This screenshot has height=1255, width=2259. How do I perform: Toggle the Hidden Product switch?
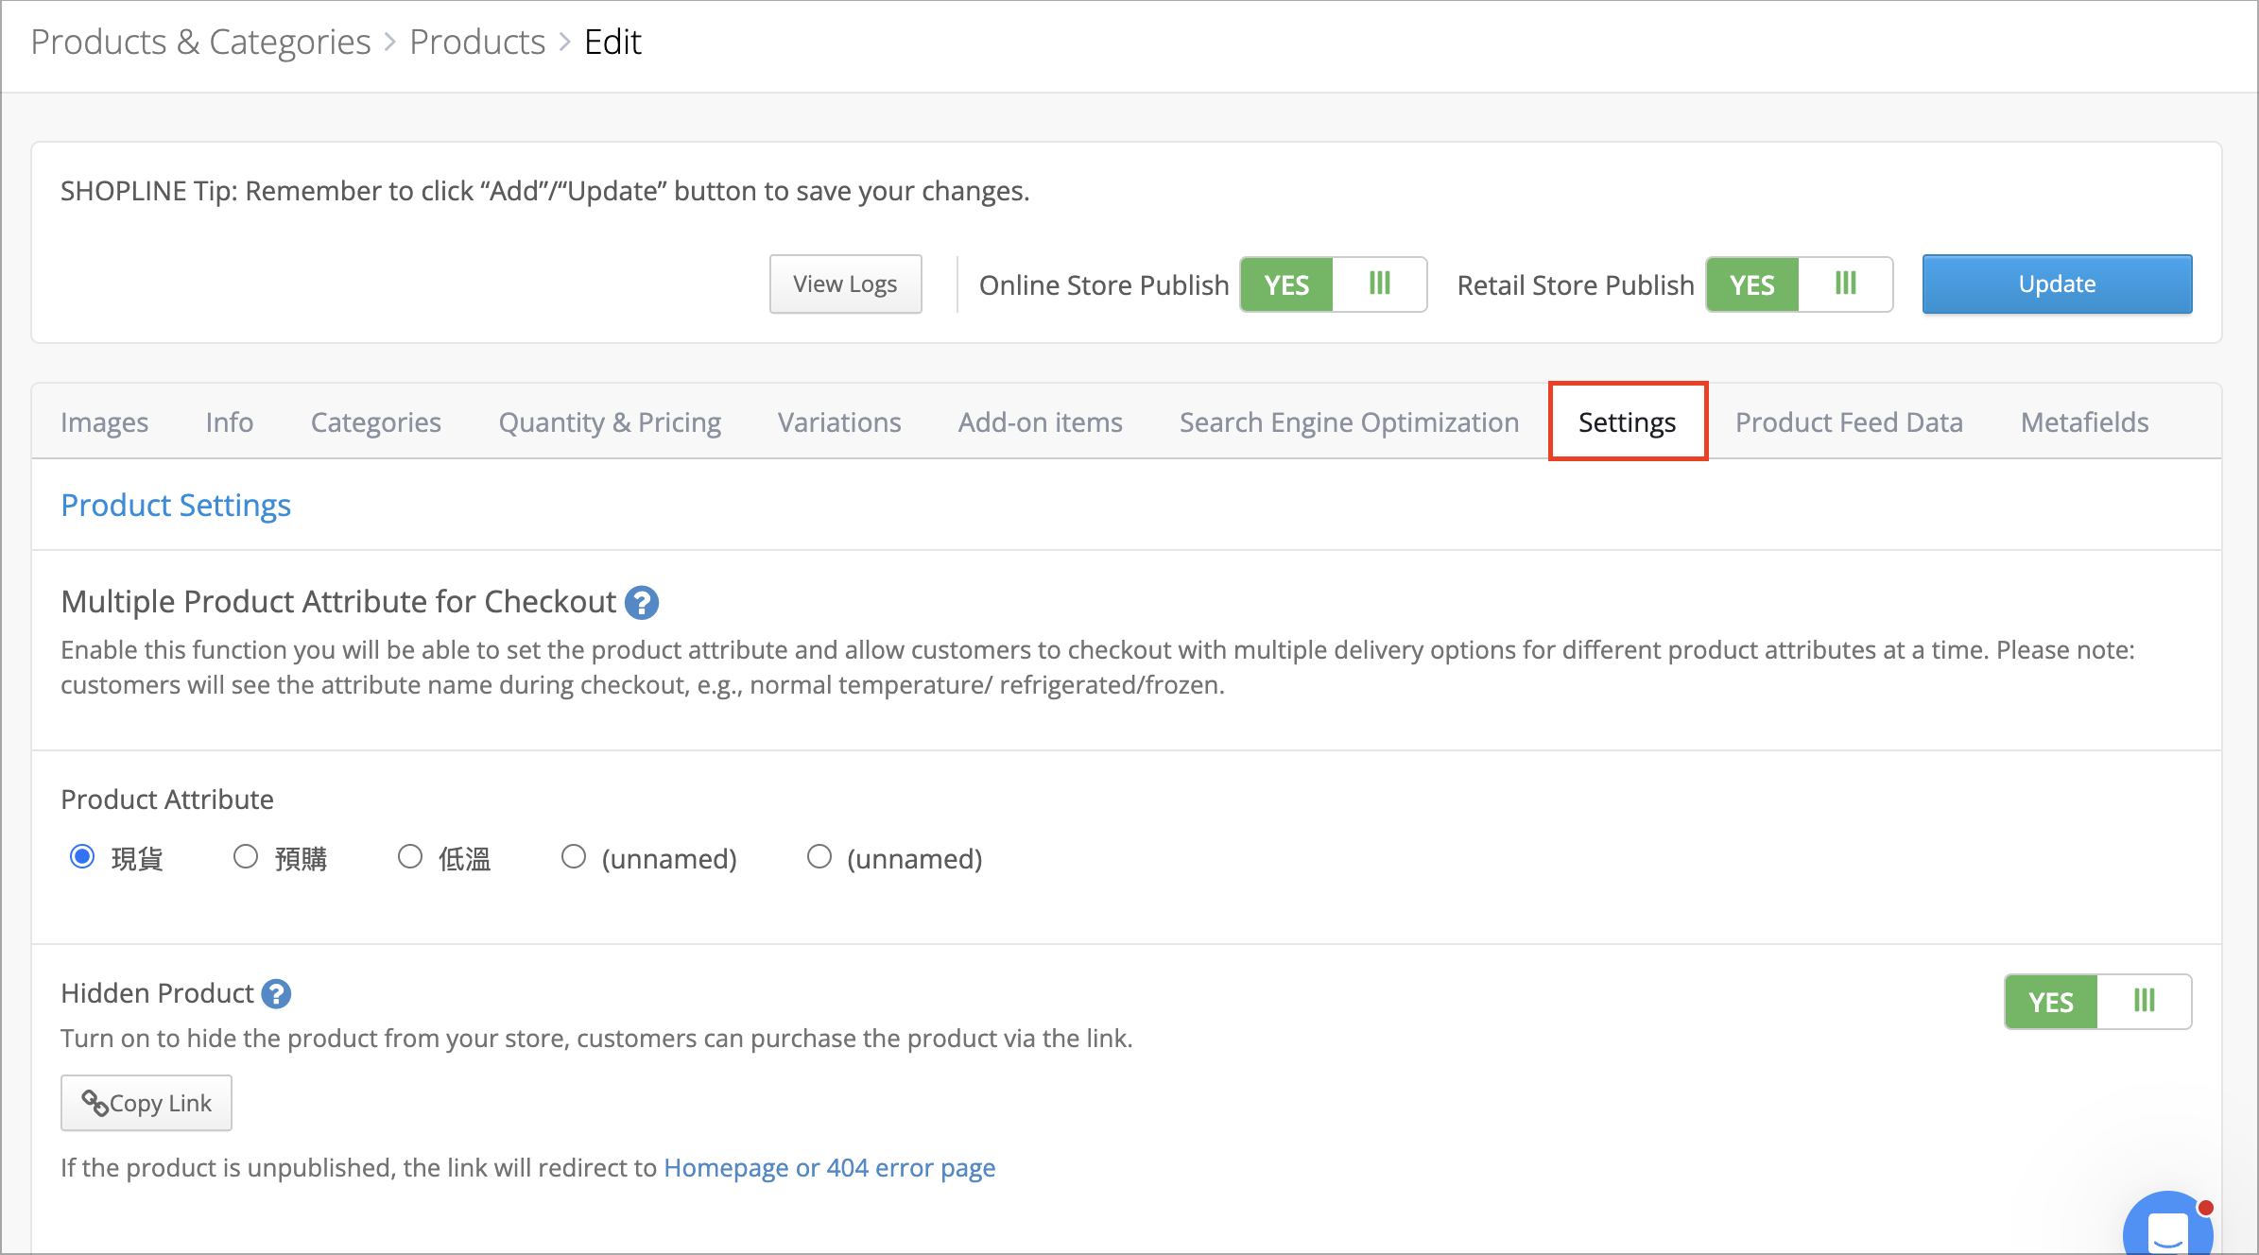[x=2097, y=1002]
